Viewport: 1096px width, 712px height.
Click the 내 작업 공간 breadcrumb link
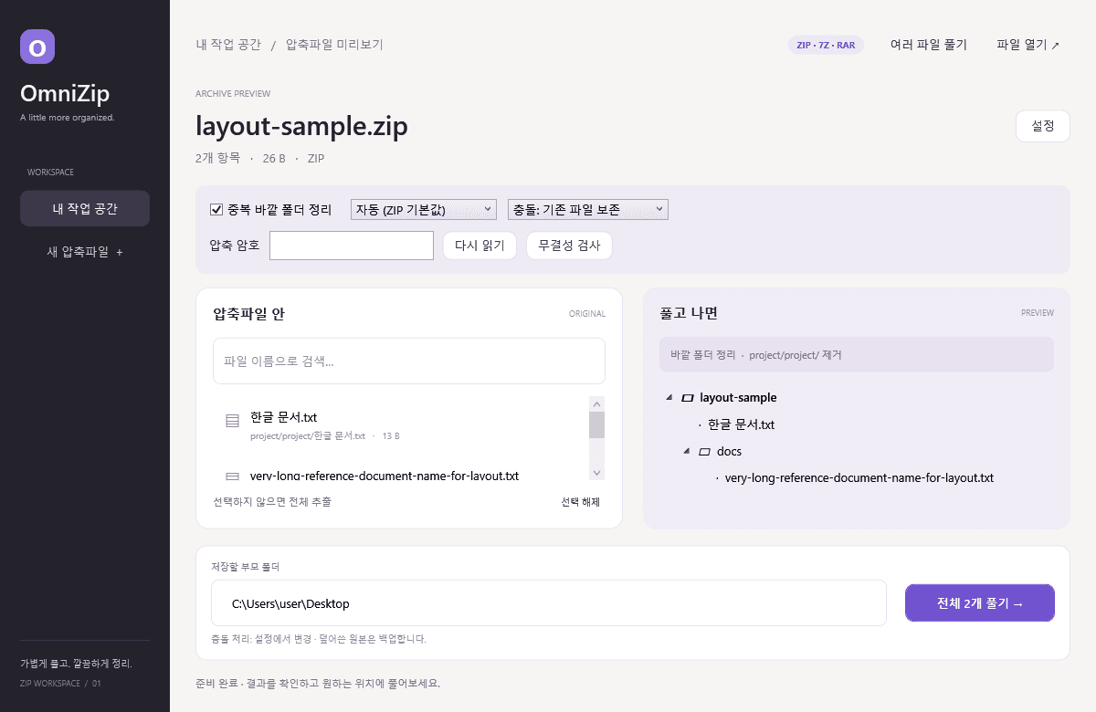point(228,44)
